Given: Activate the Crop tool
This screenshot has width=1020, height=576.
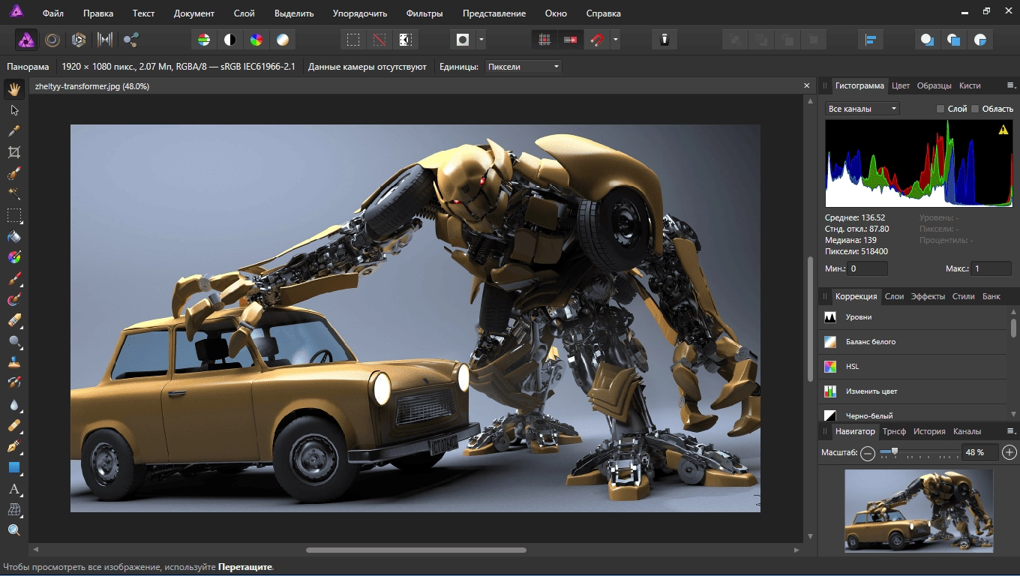Looking at the screenshot, I should click(13, 152).
